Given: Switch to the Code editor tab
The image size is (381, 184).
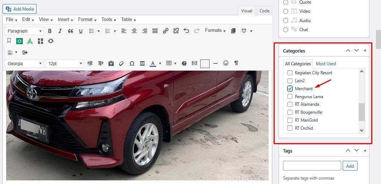Looking at the screenshot, I should click(x=264, y=11).
